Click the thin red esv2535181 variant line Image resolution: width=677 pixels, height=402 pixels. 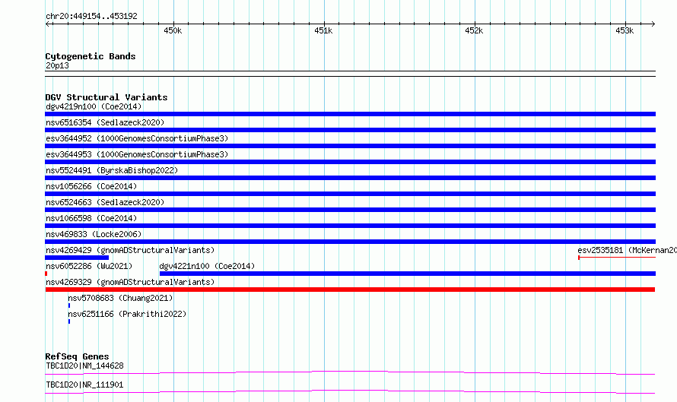pyautogui.click(x=617, y=258)
